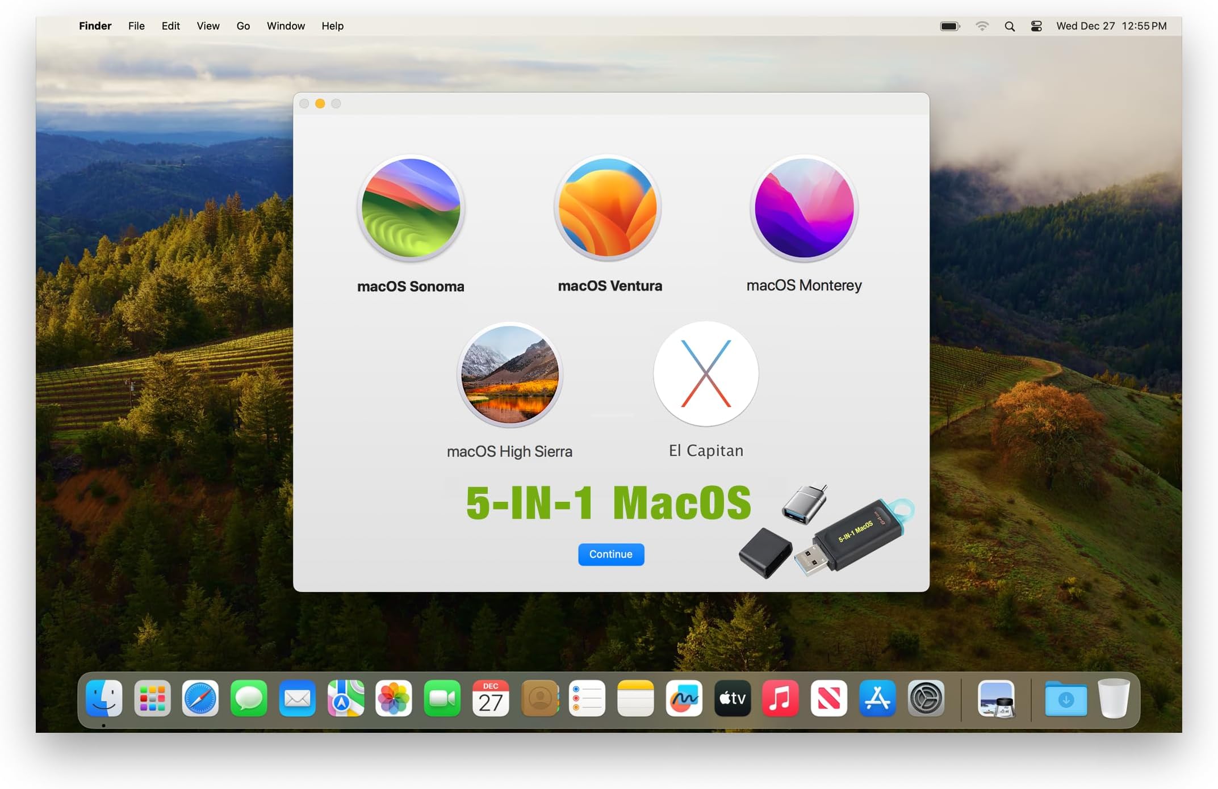Open Contacts from the Dock
Viewport: 1218px width, 789px height.
coord(539,698)
